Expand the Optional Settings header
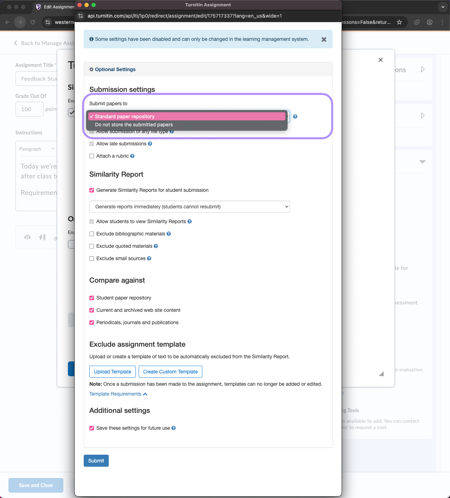450x498 pixels. click(115, 69)
